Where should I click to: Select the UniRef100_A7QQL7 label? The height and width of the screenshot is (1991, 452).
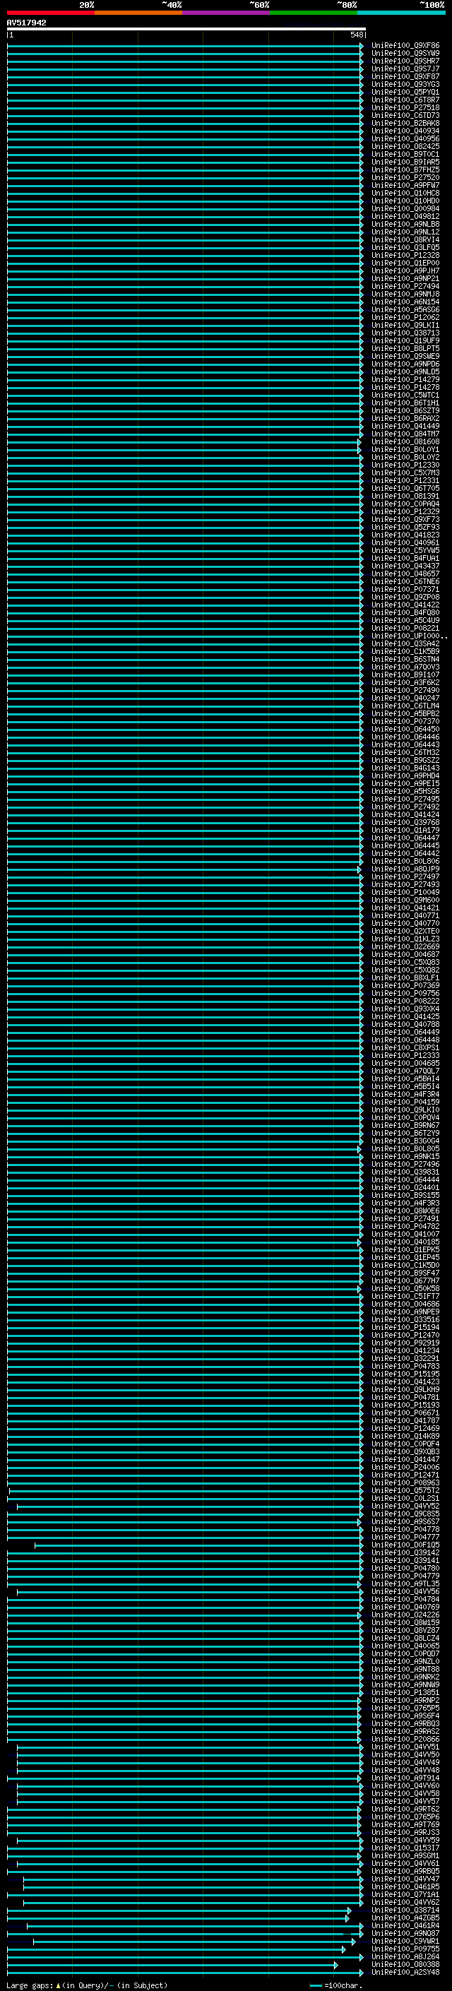(x=405, y=1071)
